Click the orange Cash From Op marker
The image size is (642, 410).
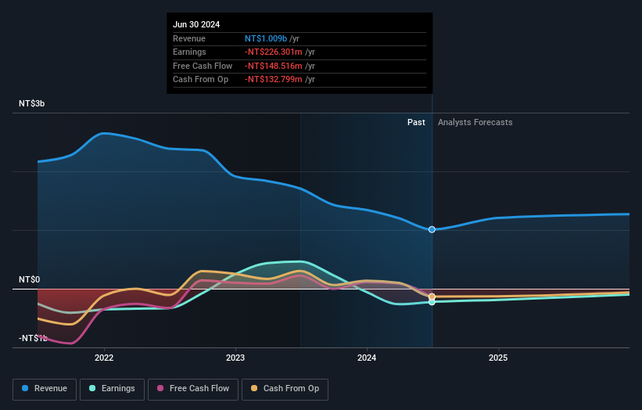point(432,297)
